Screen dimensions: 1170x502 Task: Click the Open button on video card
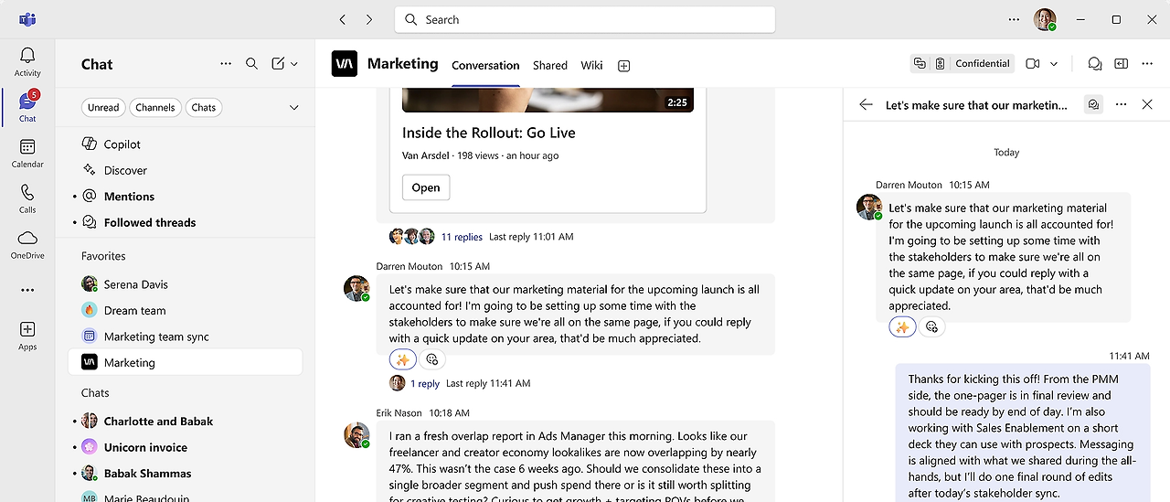(426, 187)
